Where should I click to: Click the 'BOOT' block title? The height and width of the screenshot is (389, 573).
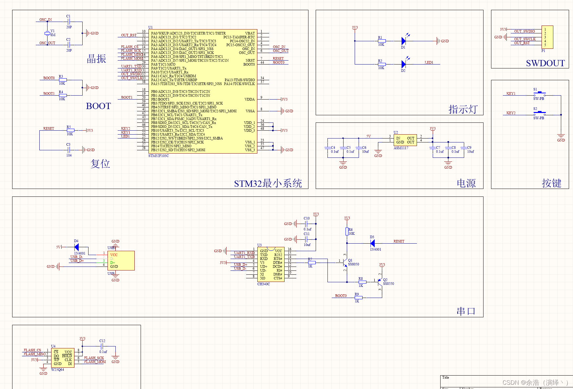pos(98,106)
